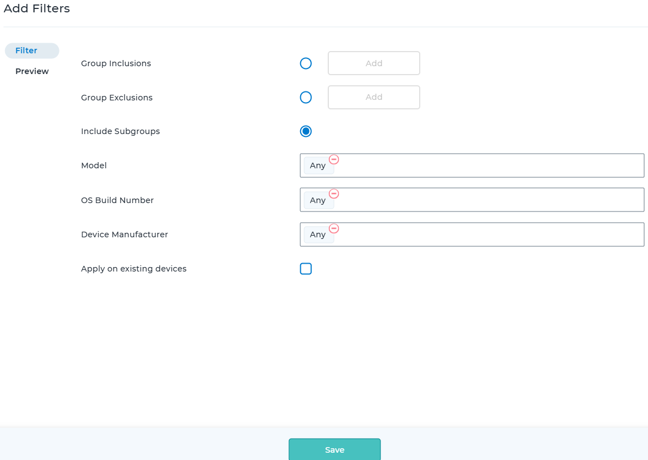The image size is (648, 460).
Task: Remove the Any tag in OS Build Number
Action: click(x=334, y=194)
